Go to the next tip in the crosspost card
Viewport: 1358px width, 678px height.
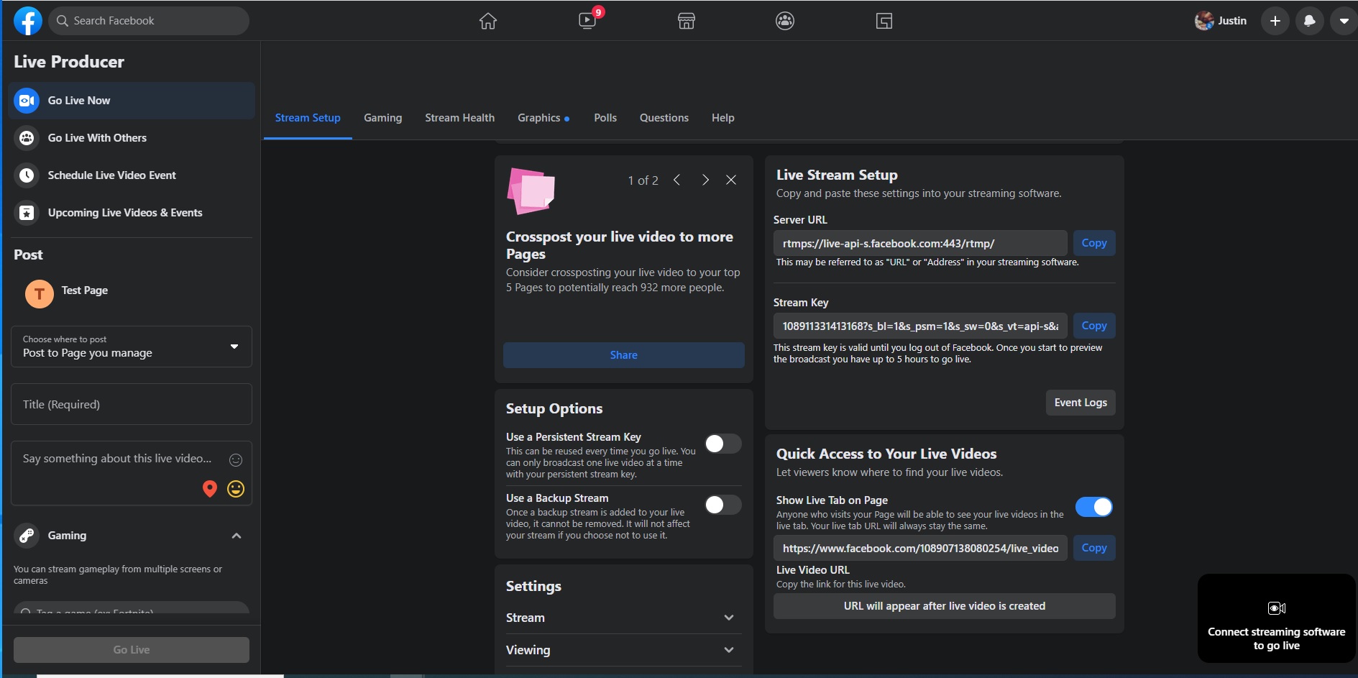(705, 180)
